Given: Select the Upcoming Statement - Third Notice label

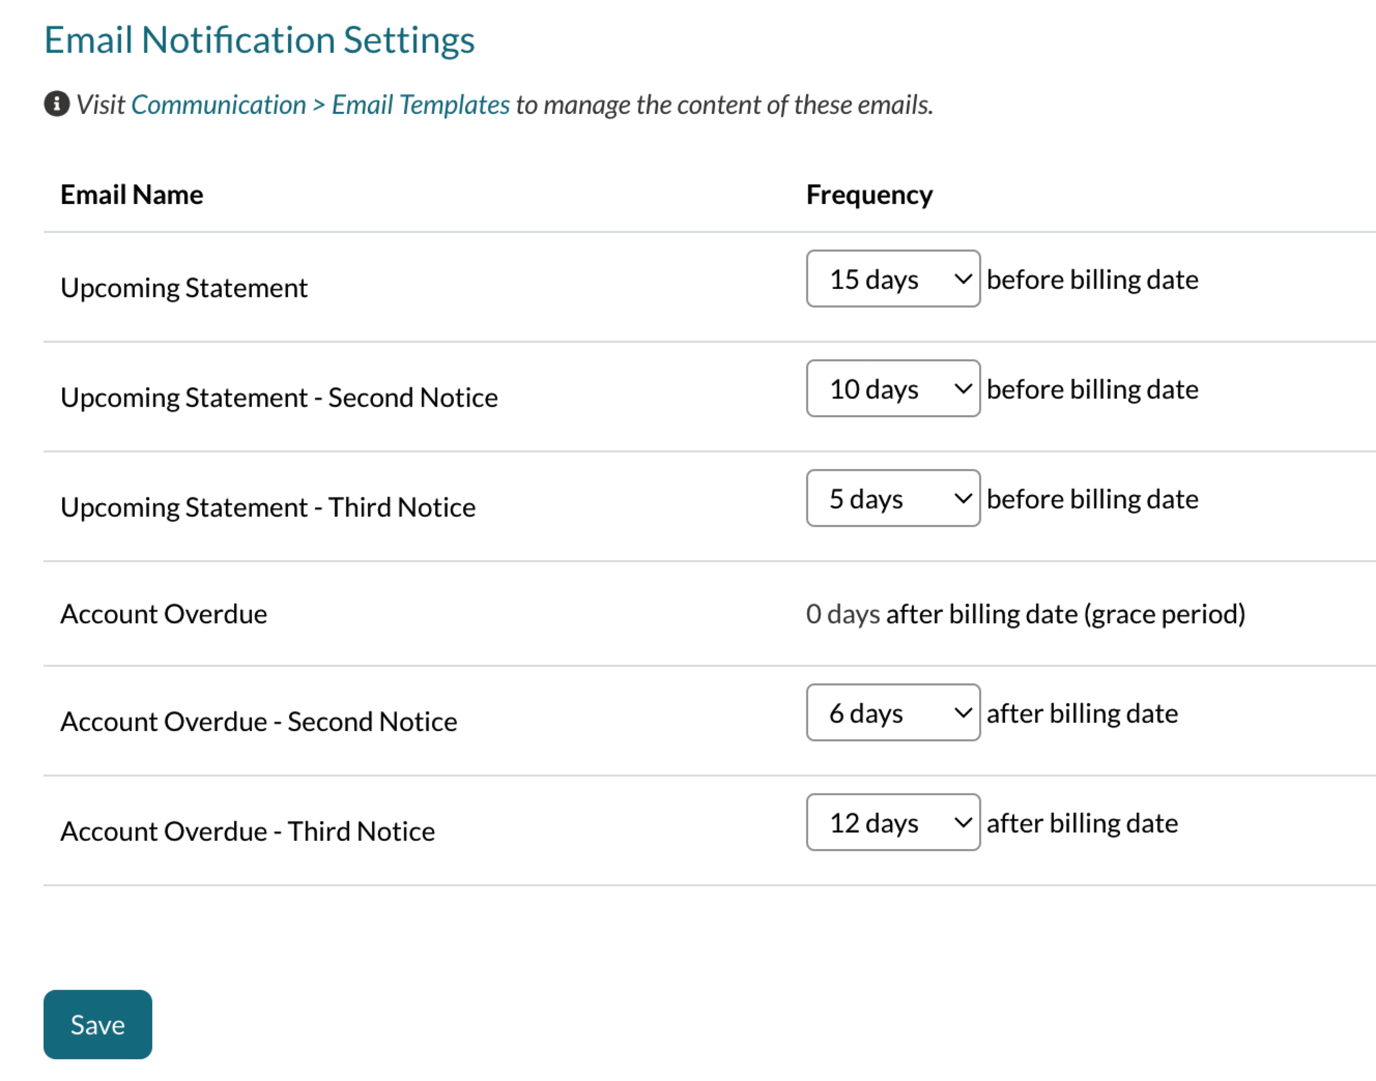Looking at the screenshot, I should (268, 507).
